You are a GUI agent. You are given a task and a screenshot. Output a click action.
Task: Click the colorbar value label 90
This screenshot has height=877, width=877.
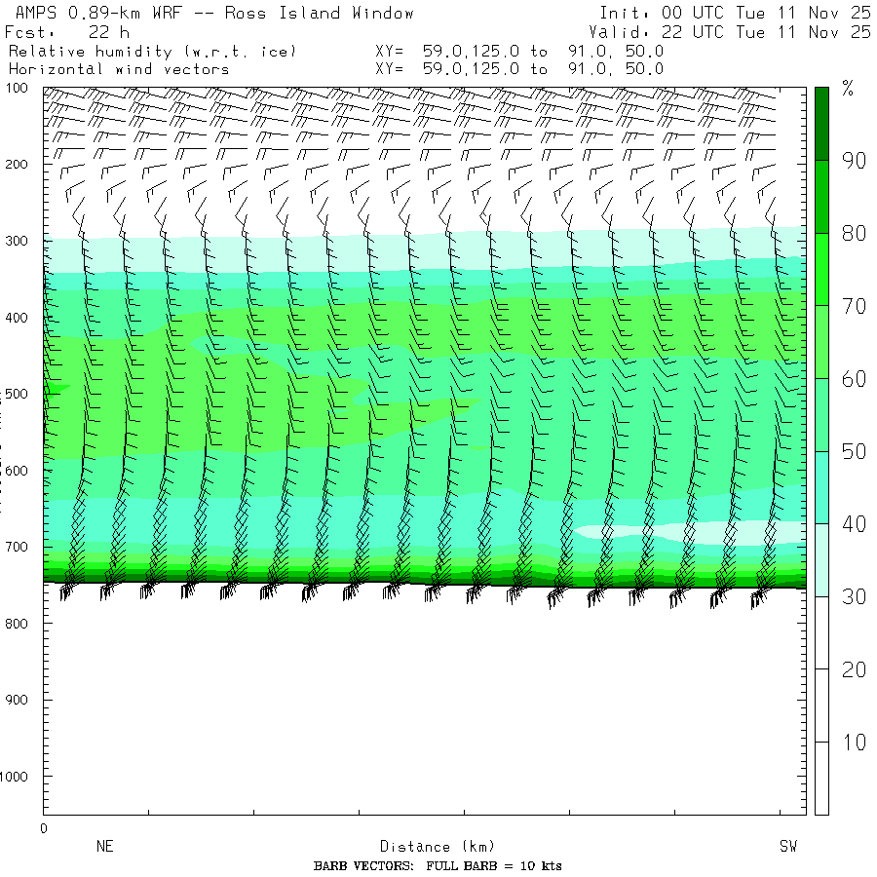coord(854,161)
